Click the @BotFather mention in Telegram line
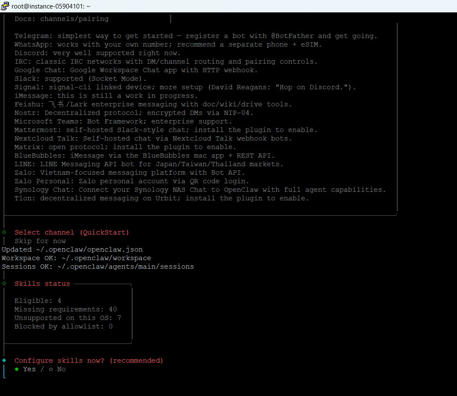 (x=290, y=36)
